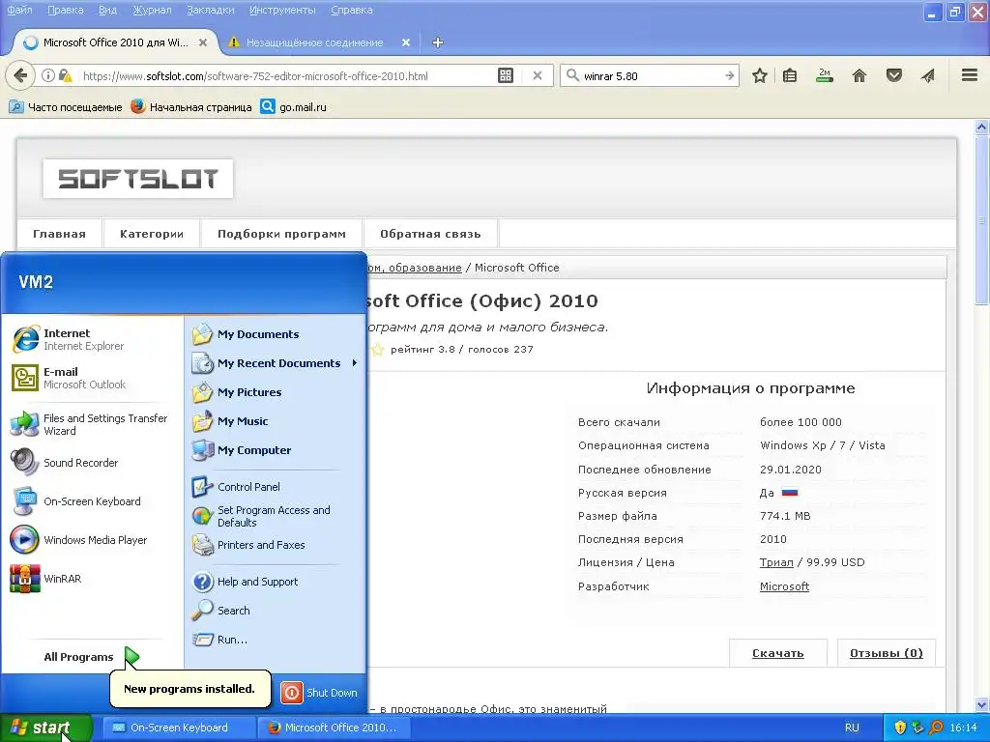Open Firefox bookmarks library icon
The height and width of the screenshot is (742, 990).
790,75
